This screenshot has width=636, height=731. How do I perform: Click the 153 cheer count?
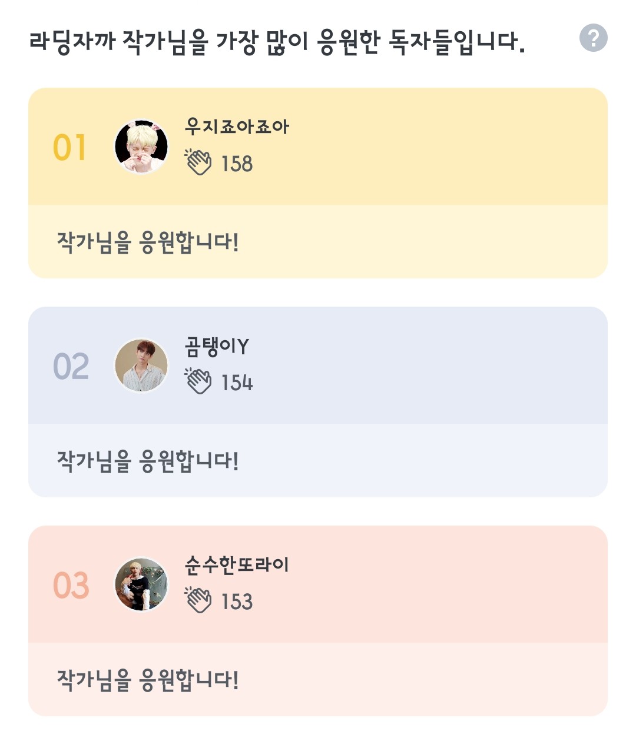[x=237, y=602]
